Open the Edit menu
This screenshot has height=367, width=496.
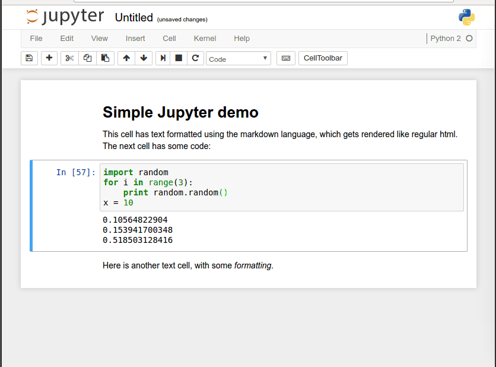pos(66,39)
